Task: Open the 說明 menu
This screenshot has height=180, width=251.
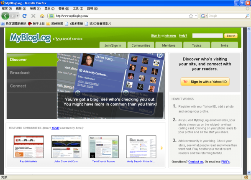Action: pyautogui.click(x=92, y=9)
